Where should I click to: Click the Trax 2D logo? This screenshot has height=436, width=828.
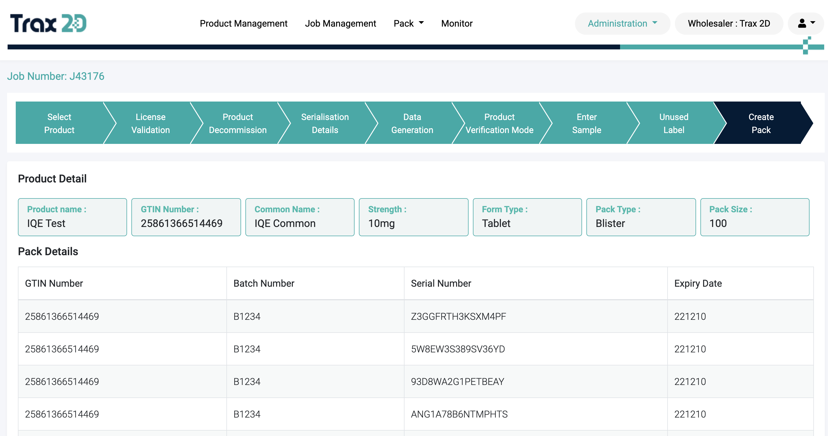point(48,23)
